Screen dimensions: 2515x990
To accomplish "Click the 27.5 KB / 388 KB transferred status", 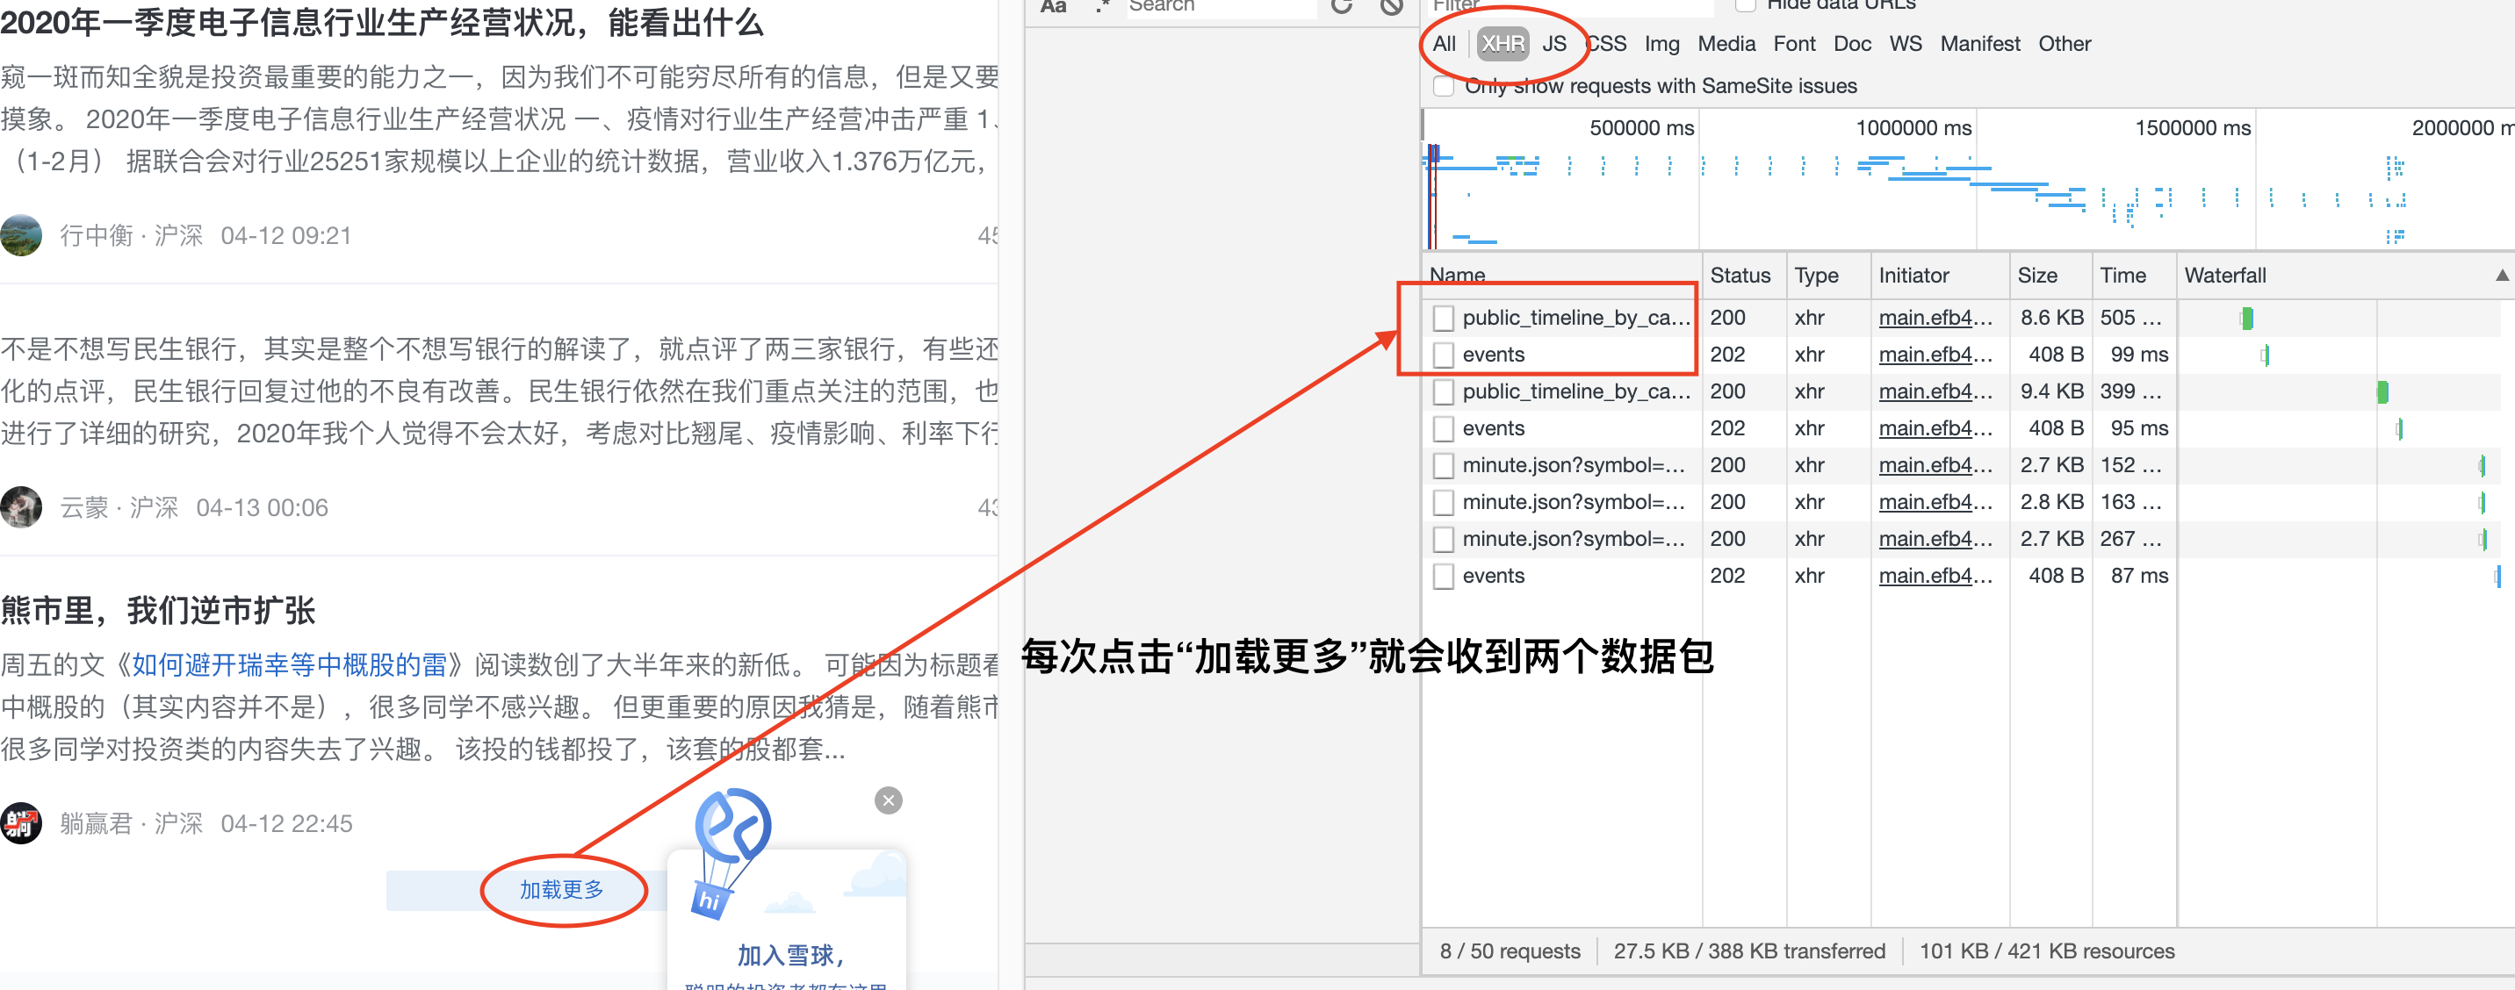I will 1748,951.
